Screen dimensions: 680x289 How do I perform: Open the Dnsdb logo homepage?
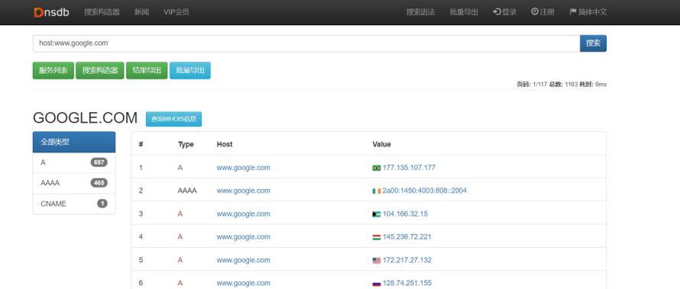[x=51, y=12]
